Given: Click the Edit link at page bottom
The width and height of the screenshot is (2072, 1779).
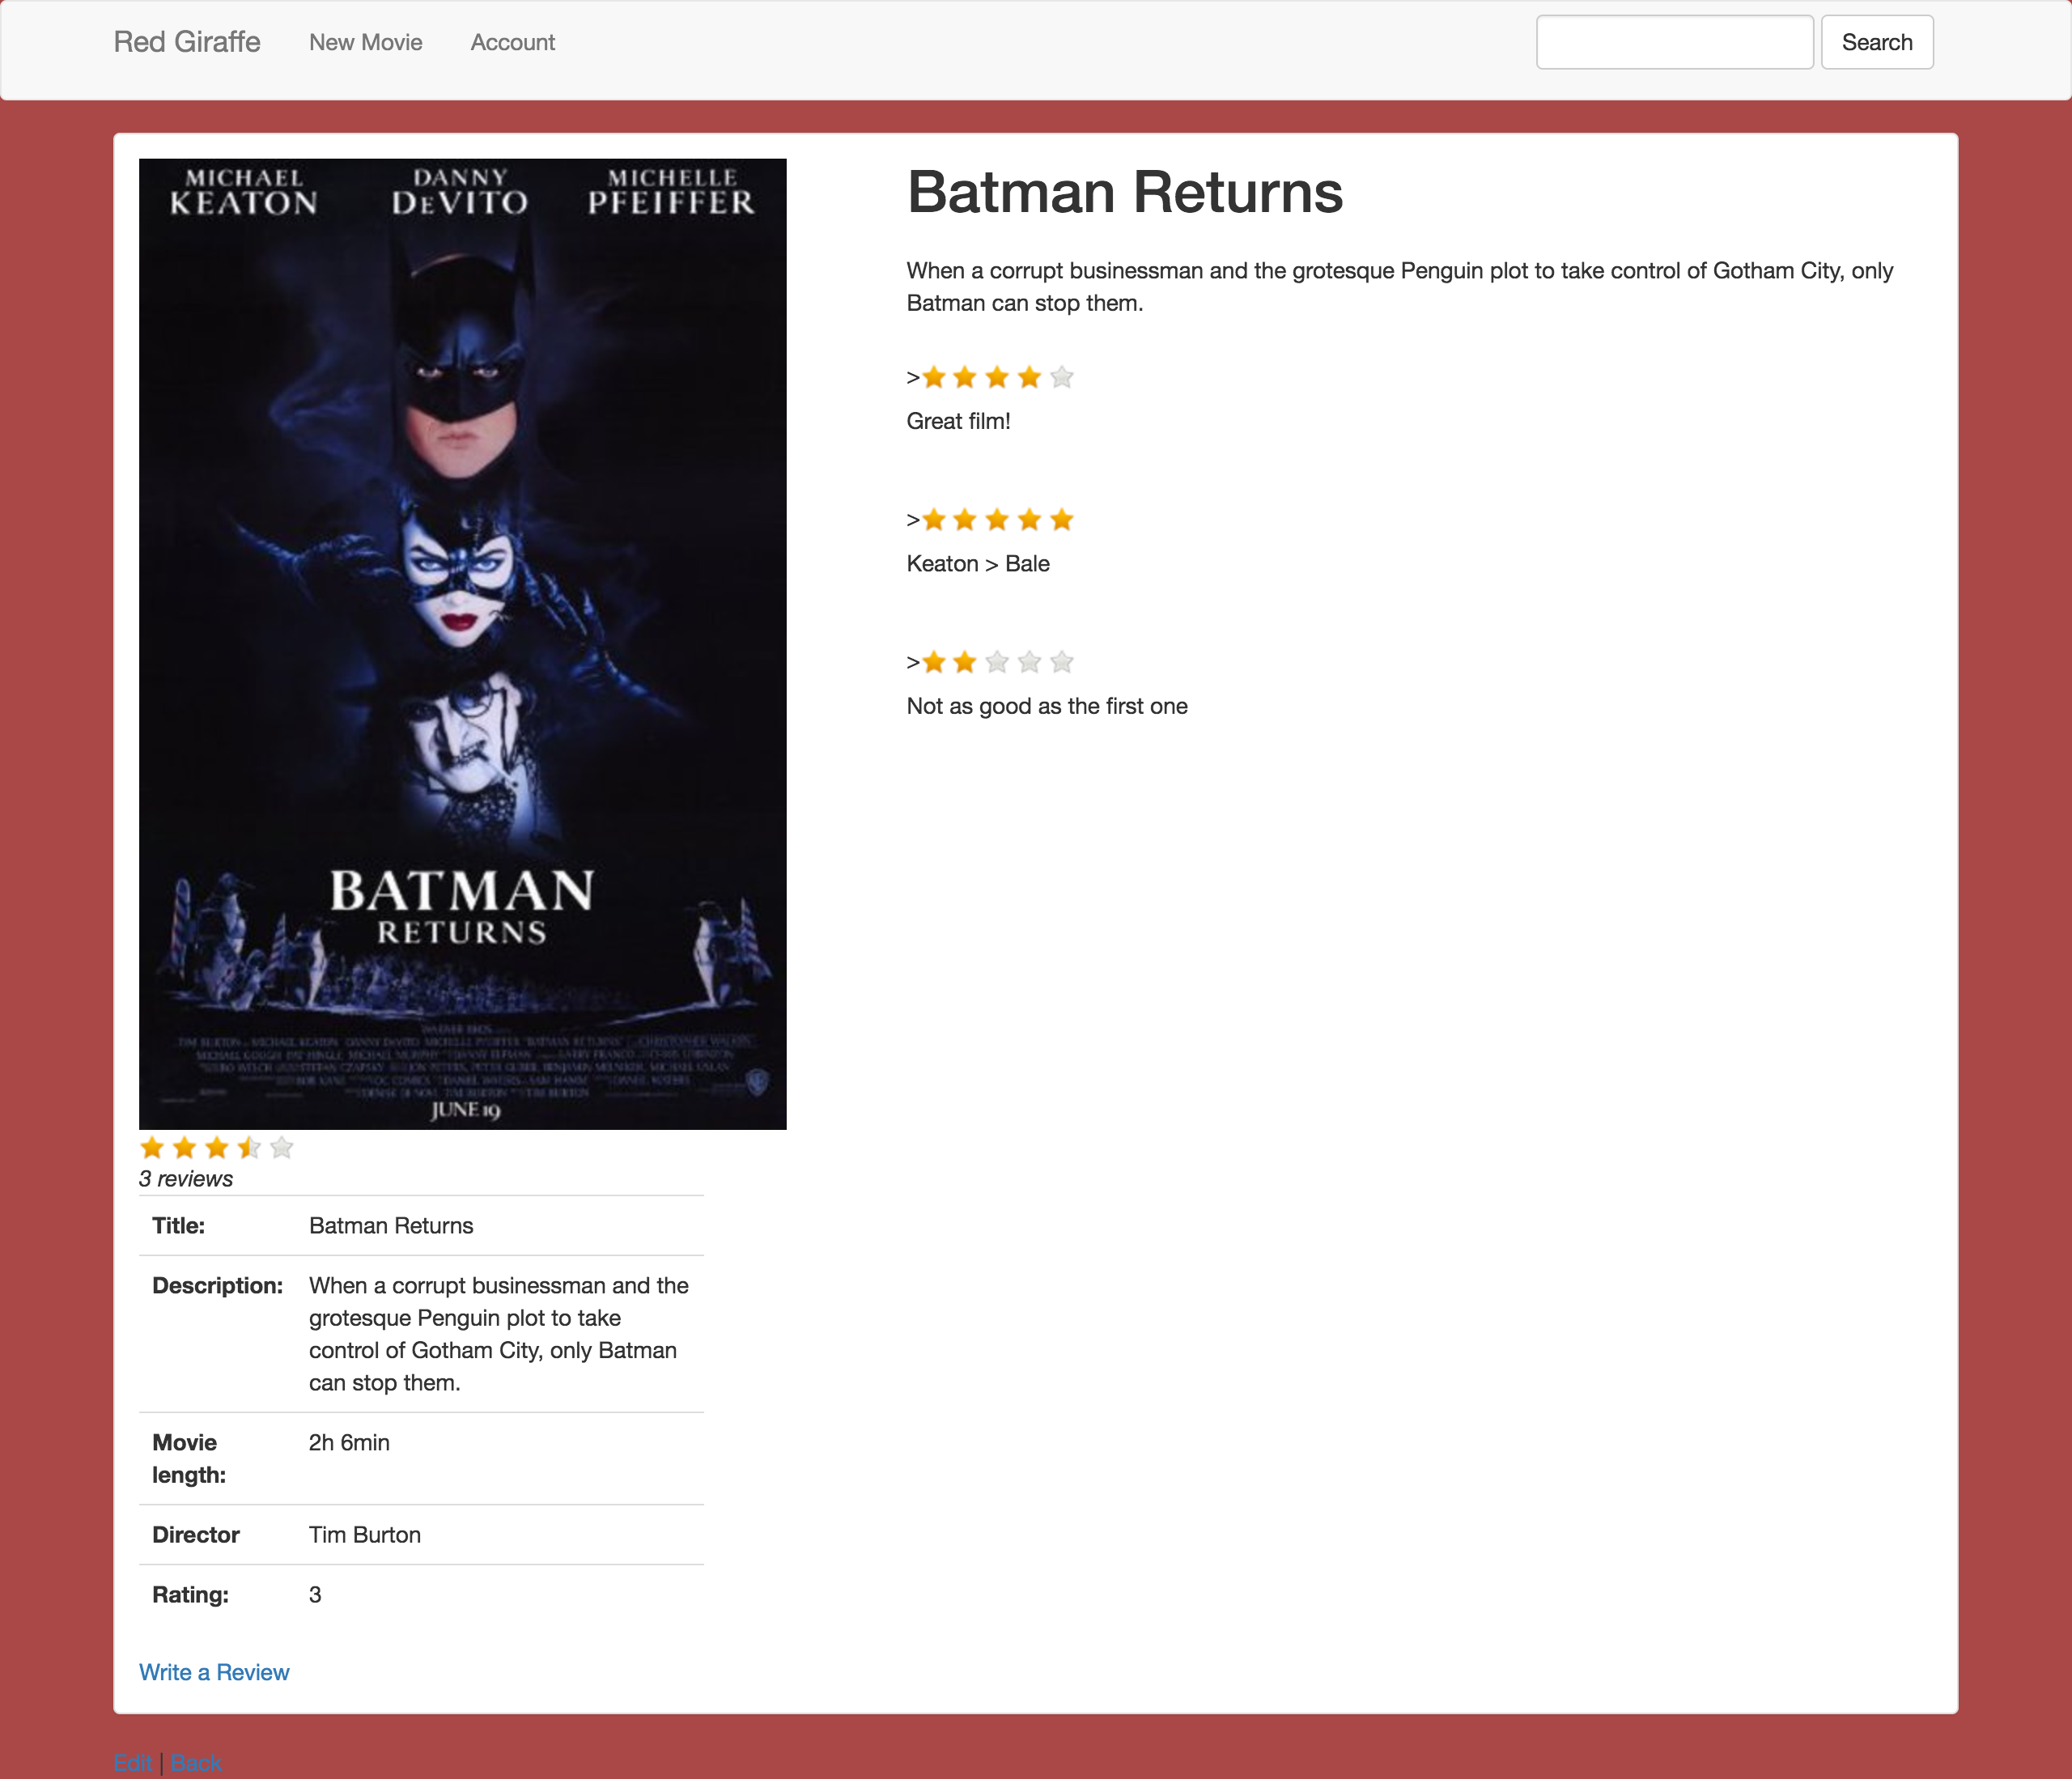Looking at the screenshot, I should tap(133, 1763).
